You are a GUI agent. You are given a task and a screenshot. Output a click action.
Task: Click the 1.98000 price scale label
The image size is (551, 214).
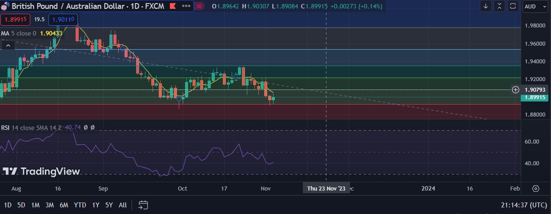(535, 26)
